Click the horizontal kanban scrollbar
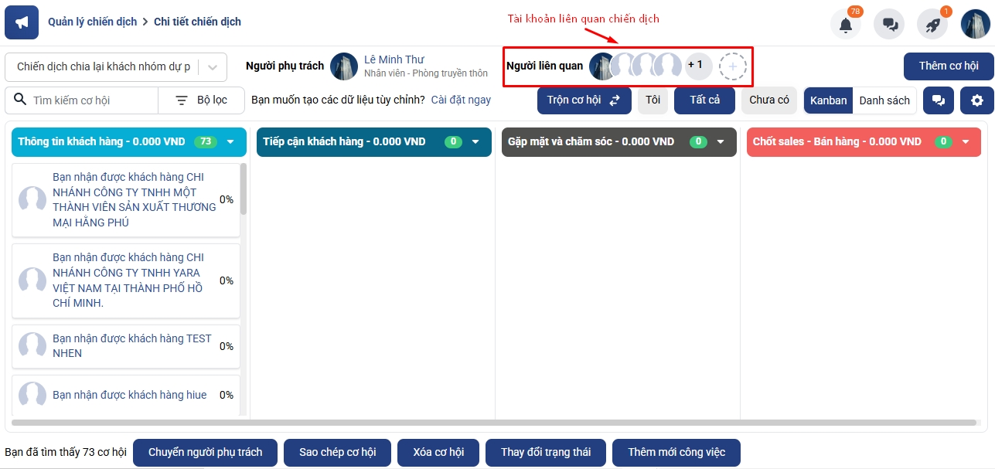Screen dimensions: 995x469 click(x=494, y=423)
